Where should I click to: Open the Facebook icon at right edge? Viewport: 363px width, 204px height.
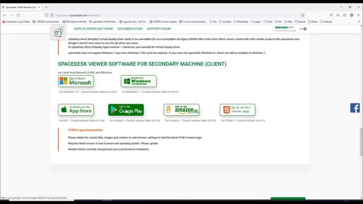click(x=355, y=108)
